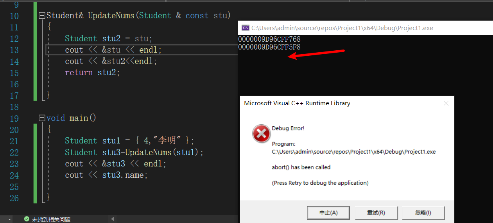This screenshot has height=223, width=493.
Task: Click 'cout << &stu3 << endl;' line
Action: 115,163
